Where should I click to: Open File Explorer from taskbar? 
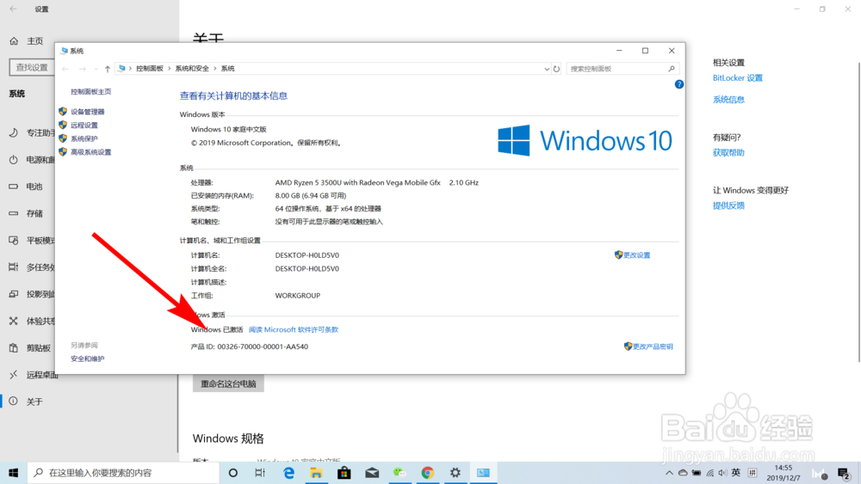point(316,473)
